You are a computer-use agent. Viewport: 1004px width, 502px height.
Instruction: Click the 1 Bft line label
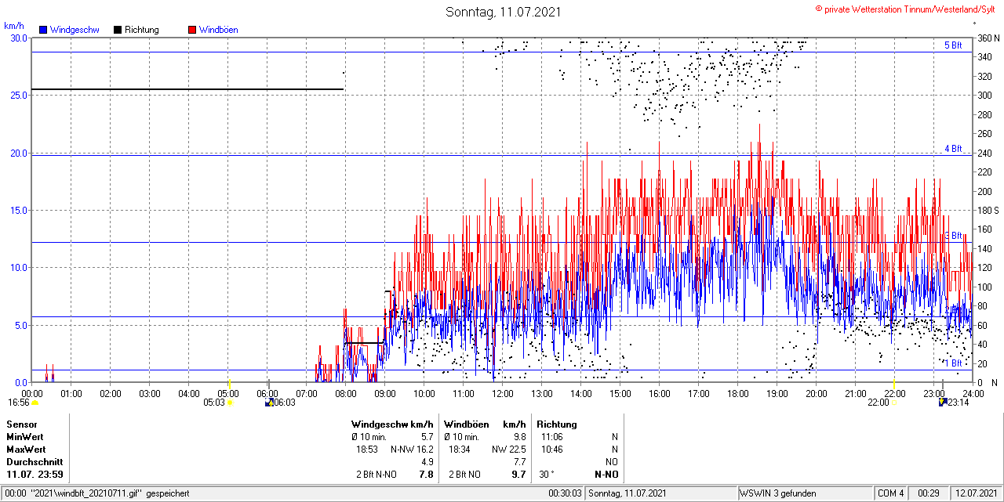tap(953, 363)
